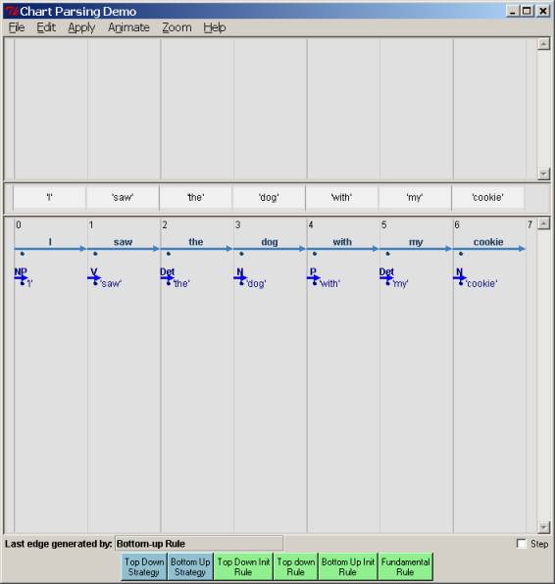Run the Top Down Strategy

coord(144,567)
